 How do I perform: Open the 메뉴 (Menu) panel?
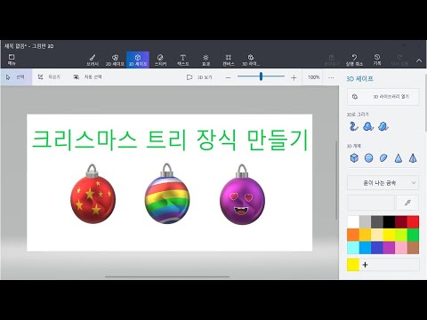[x=12, y=60]
